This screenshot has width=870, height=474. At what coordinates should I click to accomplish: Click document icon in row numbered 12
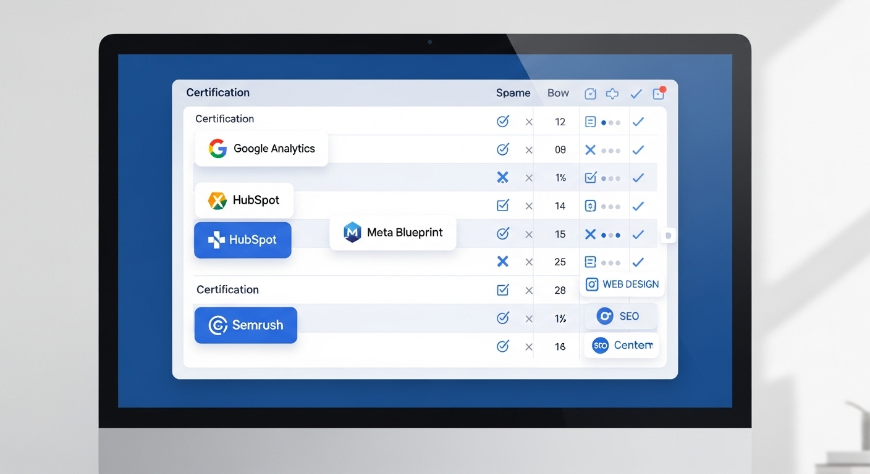click(x=590, y=122)
